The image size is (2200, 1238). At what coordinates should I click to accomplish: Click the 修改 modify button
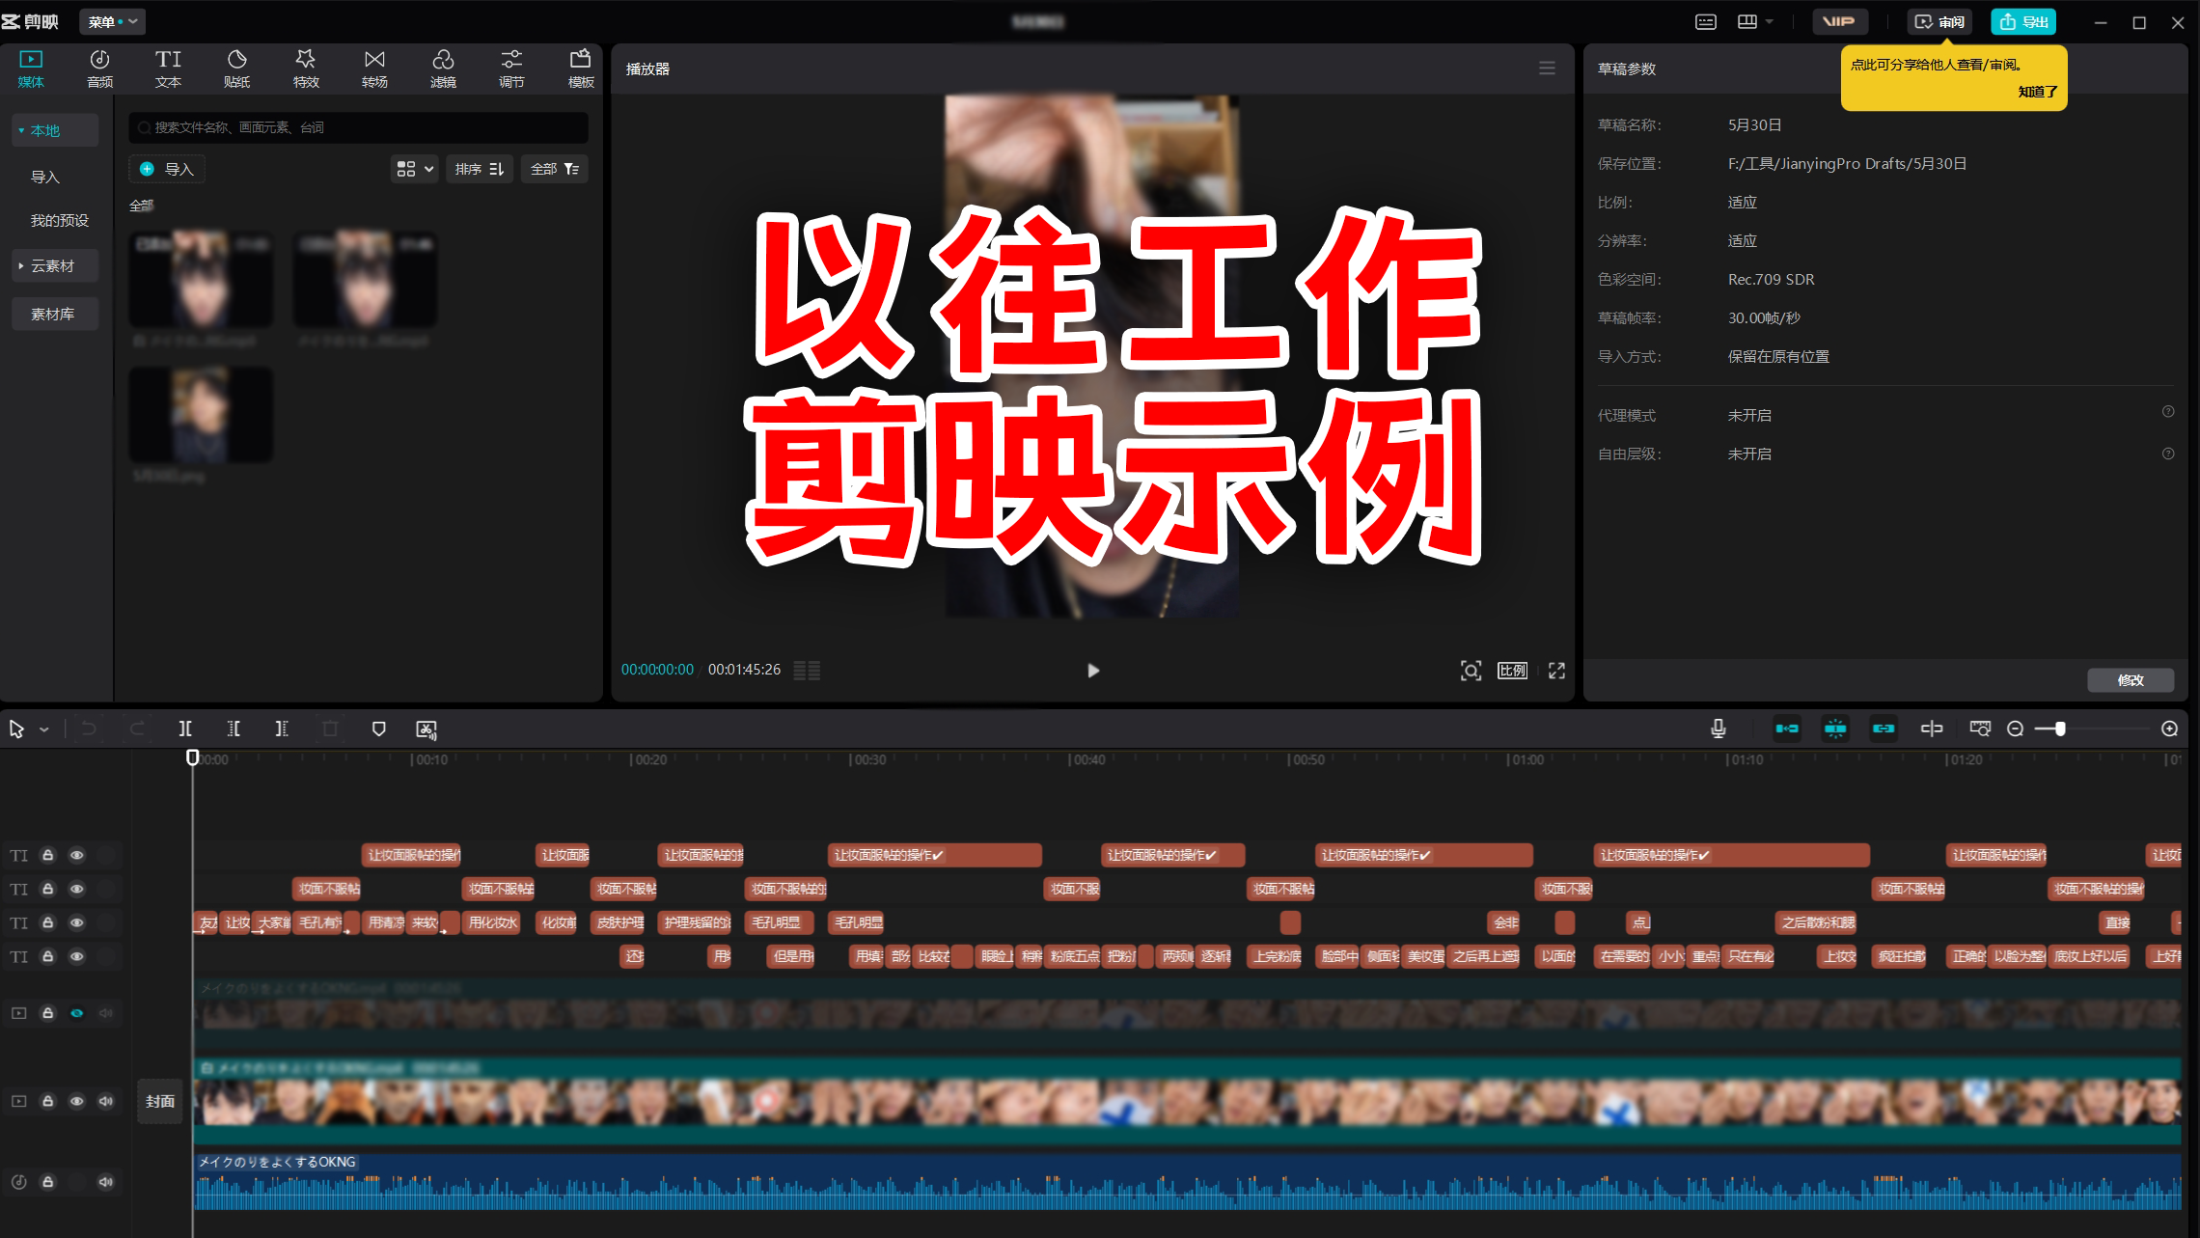2131,680
